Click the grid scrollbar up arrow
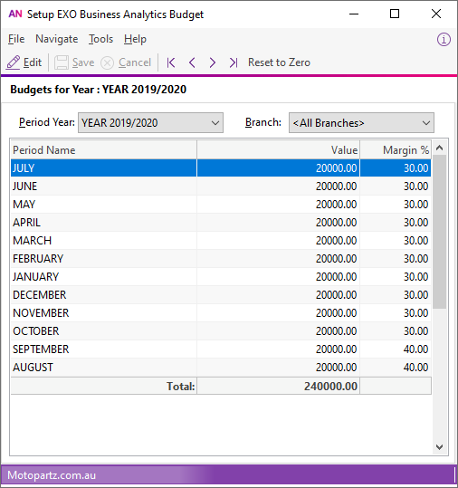The width and height of the screenshot is (458, 488). pos(439,148)
